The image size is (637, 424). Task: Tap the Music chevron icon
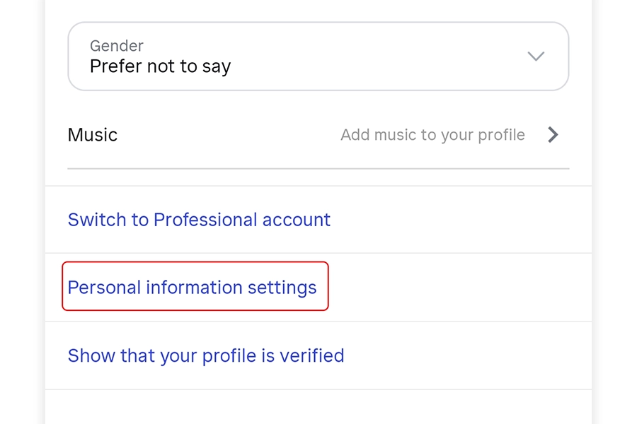click(553, 135)
